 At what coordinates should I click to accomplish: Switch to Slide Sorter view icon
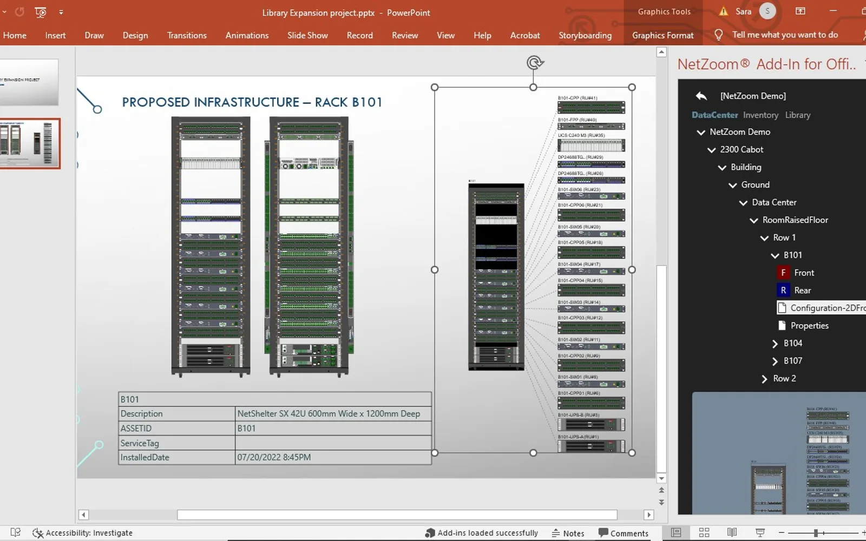pyautogui.click(x=704, y=533)
